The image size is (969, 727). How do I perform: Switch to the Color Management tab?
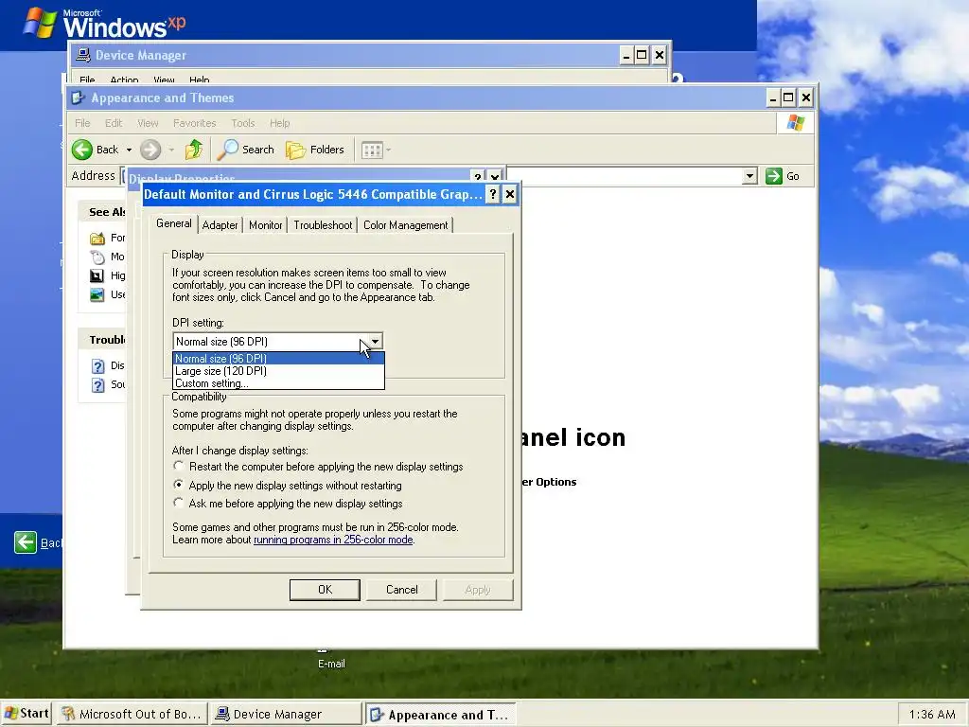(x=405, y=225)
